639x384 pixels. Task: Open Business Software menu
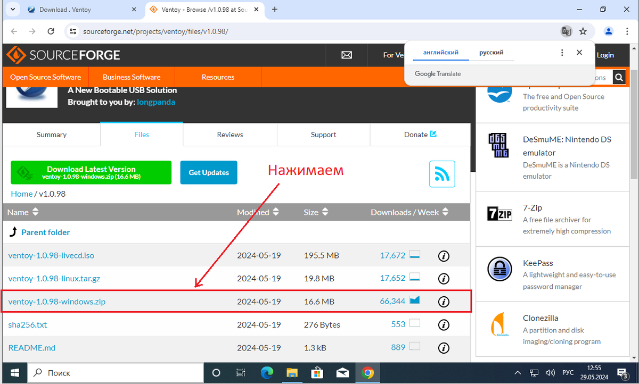point(132,77)
